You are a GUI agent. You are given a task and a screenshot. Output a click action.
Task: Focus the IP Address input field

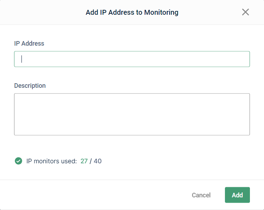point(132,59)
